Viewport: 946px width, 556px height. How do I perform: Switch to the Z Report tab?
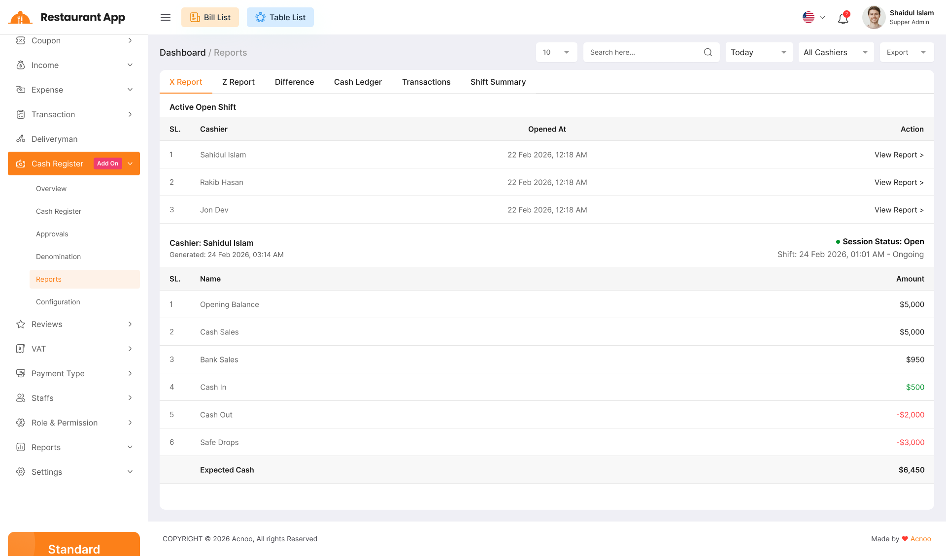point(238,82)
